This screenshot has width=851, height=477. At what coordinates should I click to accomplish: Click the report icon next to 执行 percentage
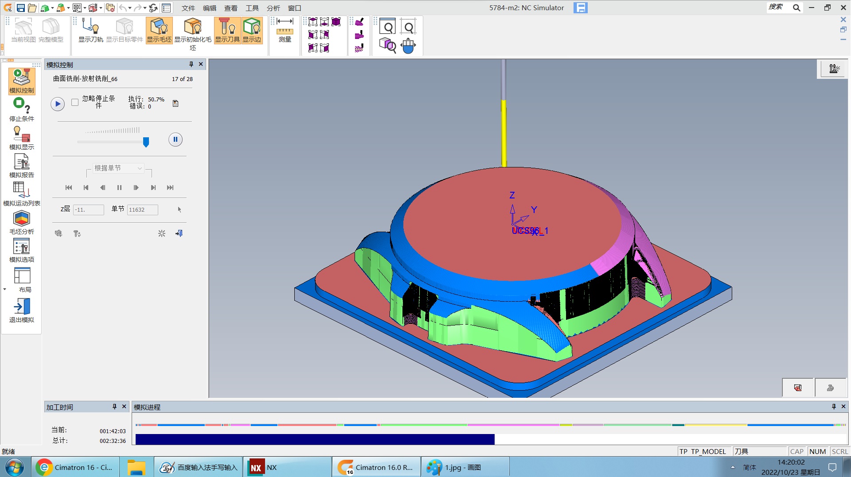[x=176, y=103]
